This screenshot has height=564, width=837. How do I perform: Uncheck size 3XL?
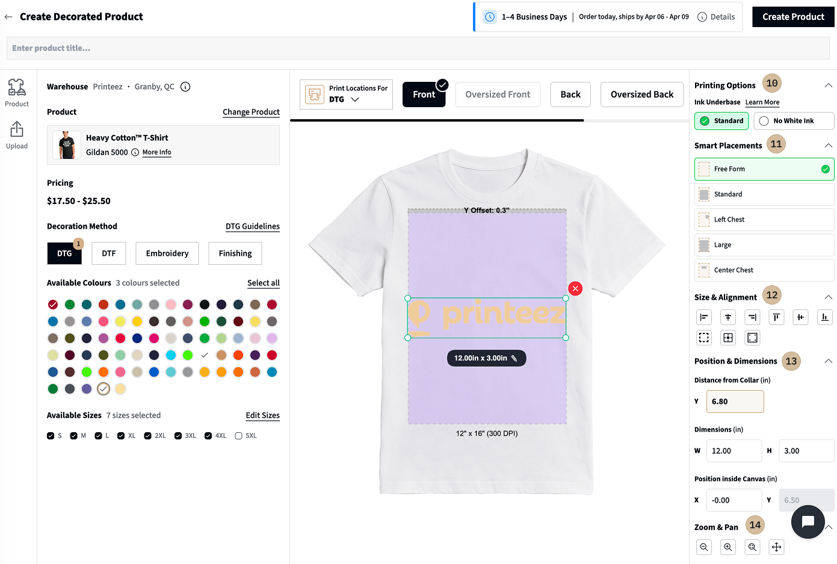tap(178, 436)
